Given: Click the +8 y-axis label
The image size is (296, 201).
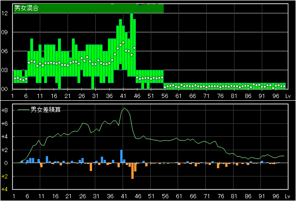Looking at the screenshot, I should pyautogui.click(x=5, y=110).
